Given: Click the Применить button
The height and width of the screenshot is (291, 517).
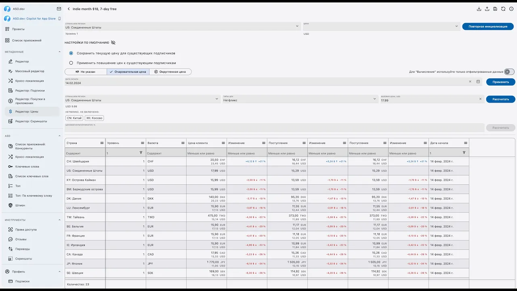Looking at the screenshot, I should click(501, 82).
